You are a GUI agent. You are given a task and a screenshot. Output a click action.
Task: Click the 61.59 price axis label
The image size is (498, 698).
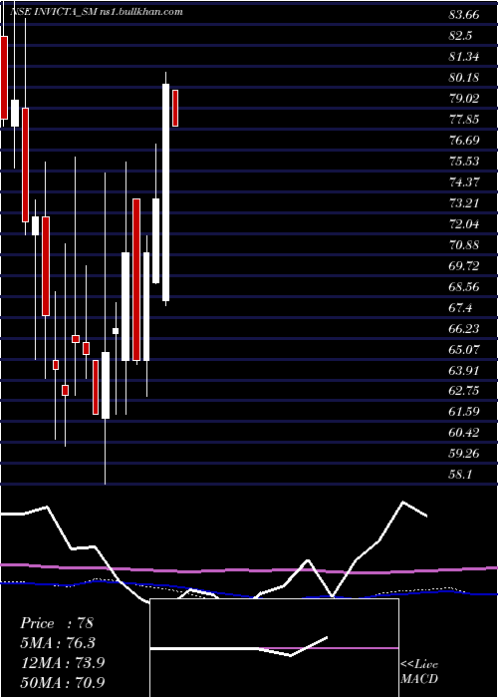(464, 412)
